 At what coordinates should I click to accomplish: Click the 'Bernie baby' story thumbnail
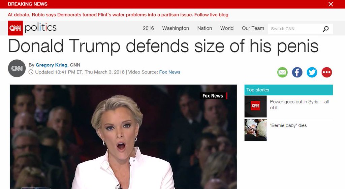point(255,130)
